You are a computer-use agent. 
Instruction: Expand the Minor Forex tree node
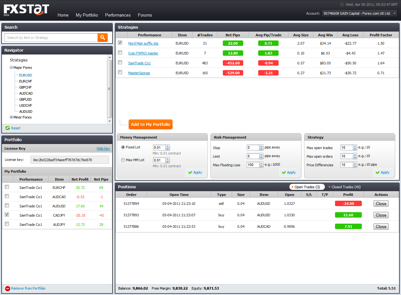coord(11,117)
